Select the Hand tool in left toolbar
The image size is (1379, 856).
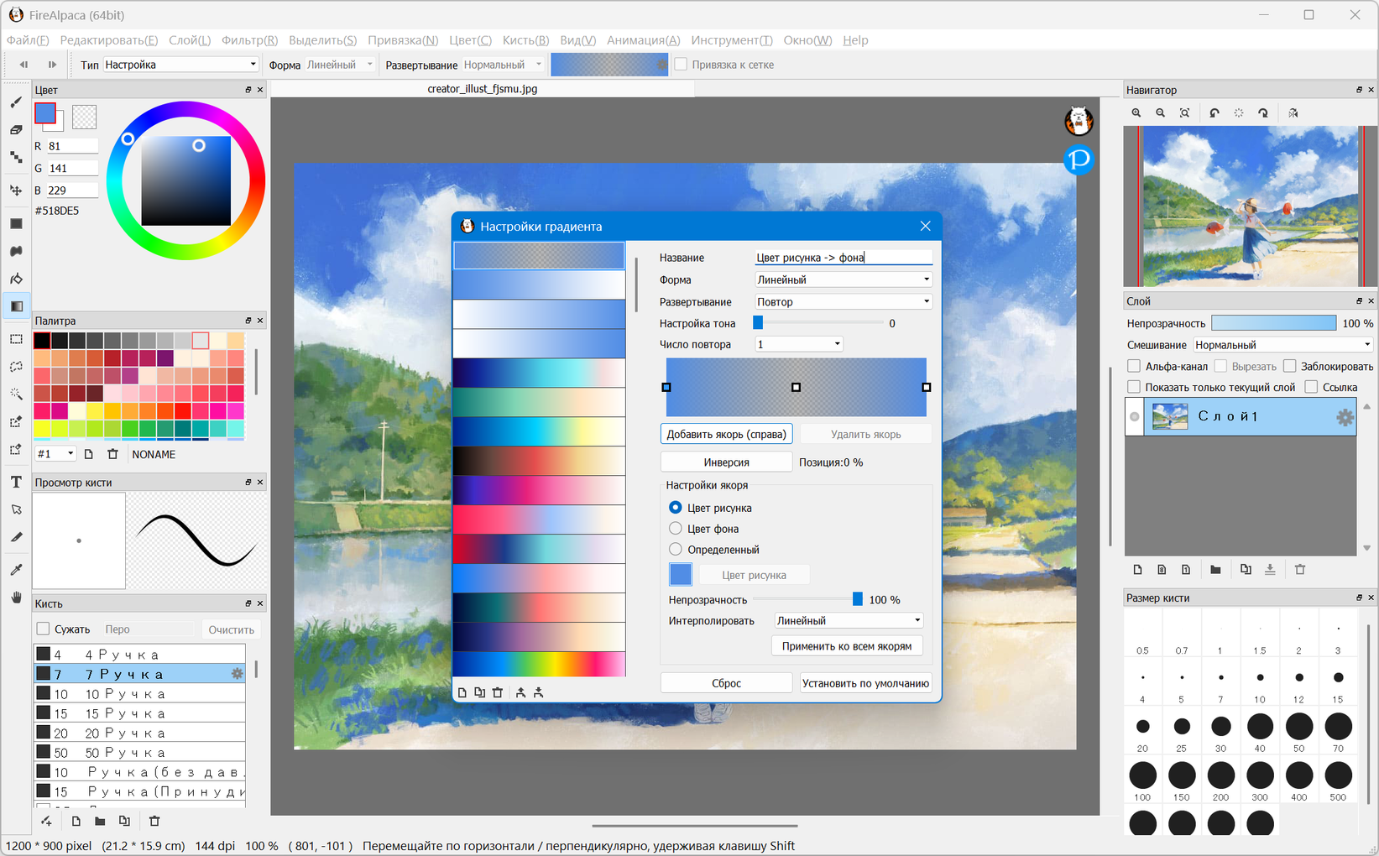tap(16, 598)
